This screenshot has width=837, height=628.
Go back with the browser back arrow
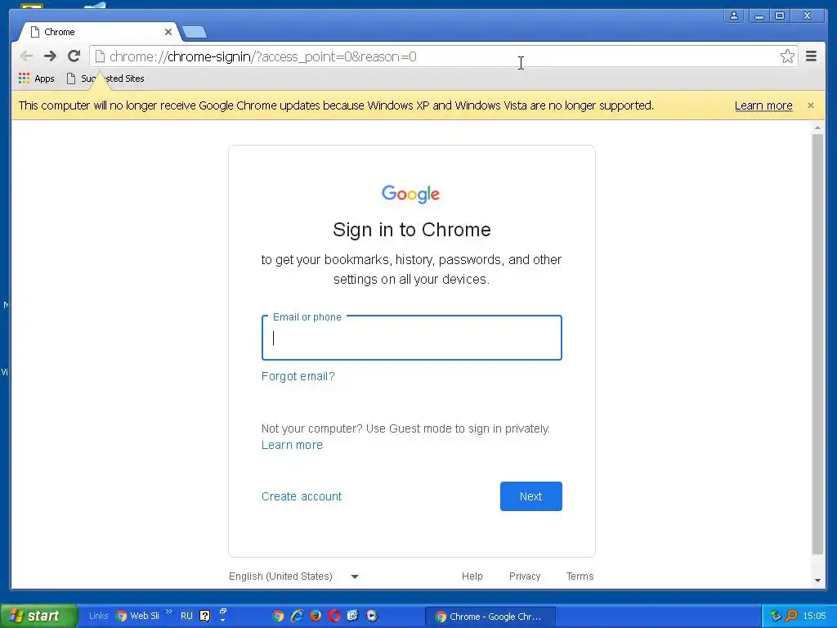click(x=26, y=56)
